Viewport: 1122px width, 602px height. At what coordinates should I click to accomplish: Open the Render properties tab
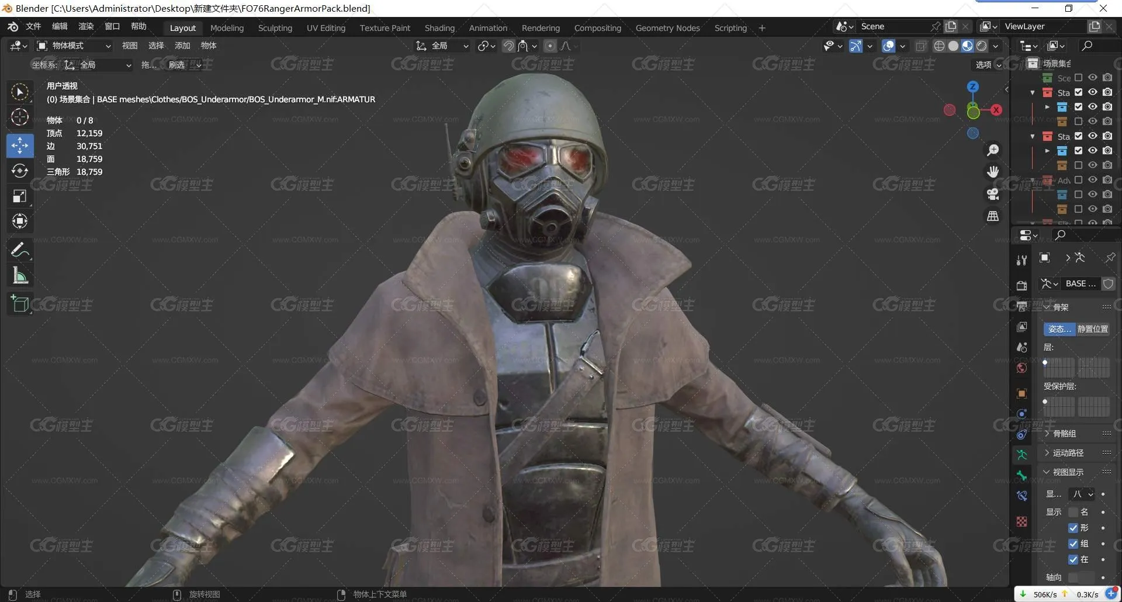pos(1021,286)
